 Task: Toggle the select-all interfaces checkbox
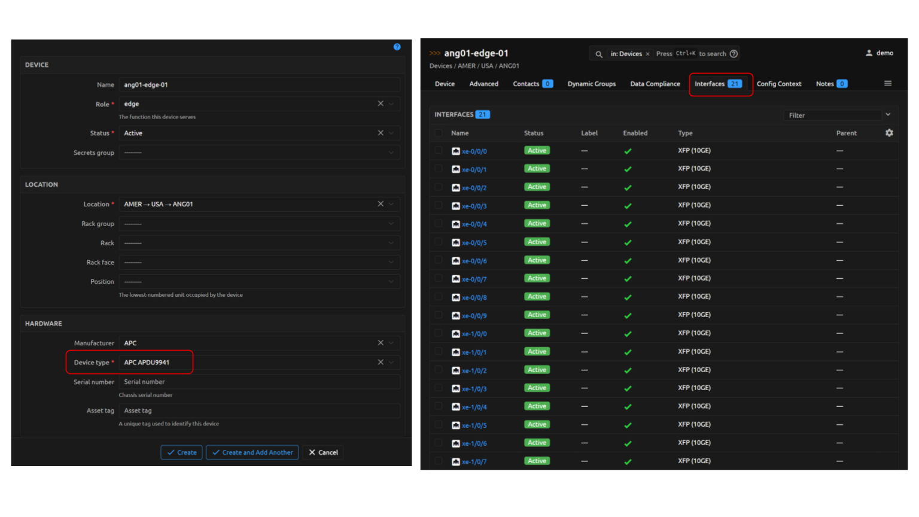tap(439, 133)
